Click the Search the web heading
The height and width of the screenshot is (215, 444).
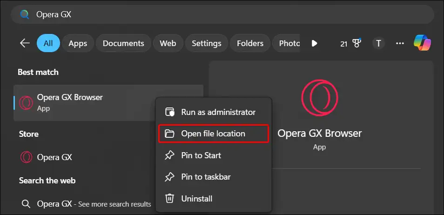click(47, 181)
